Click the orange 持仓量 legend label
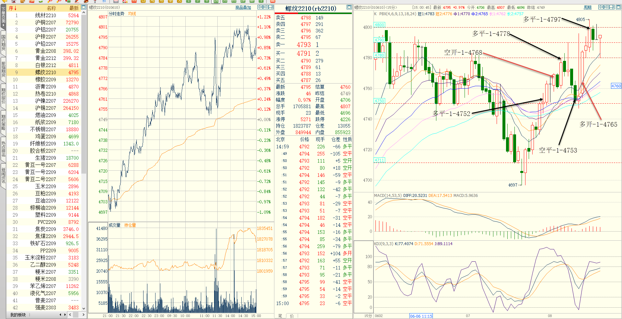 coord(130,225)
